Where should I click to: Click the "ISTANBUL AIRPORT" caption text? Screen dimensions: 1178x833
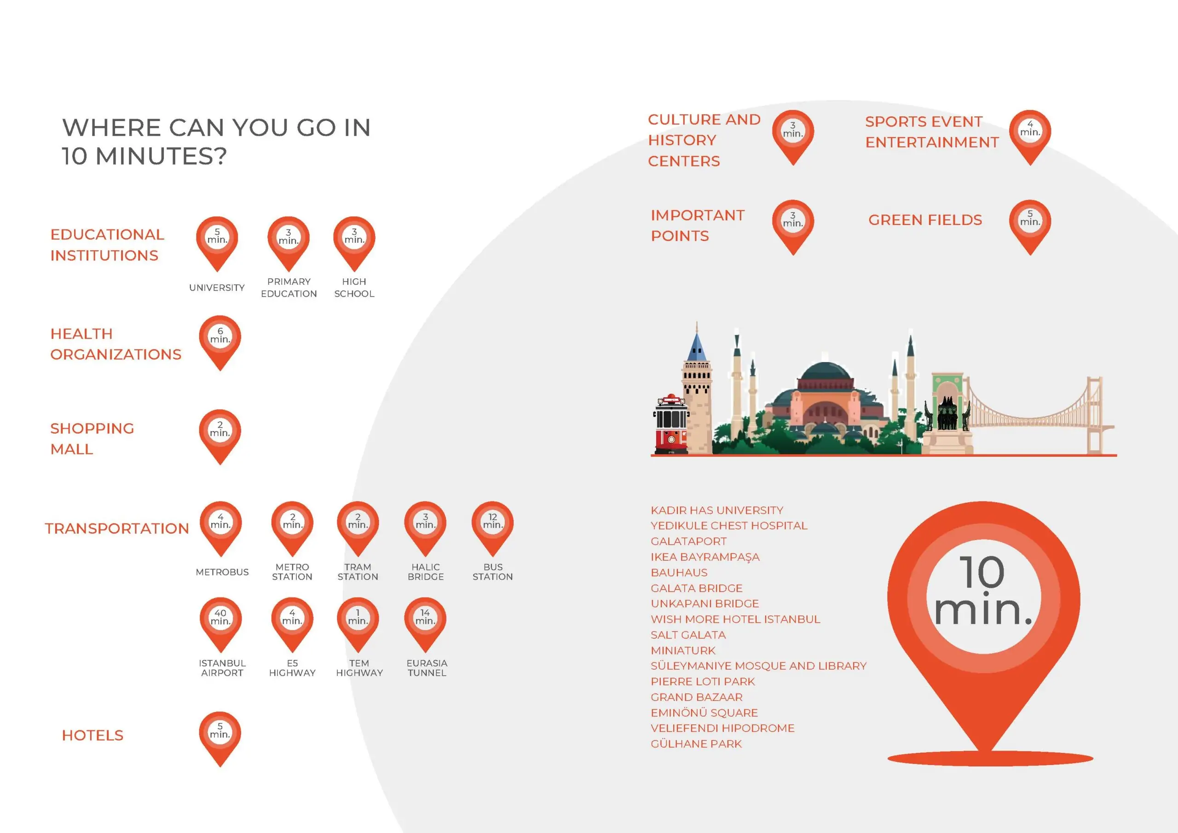[x=222, y=668]
